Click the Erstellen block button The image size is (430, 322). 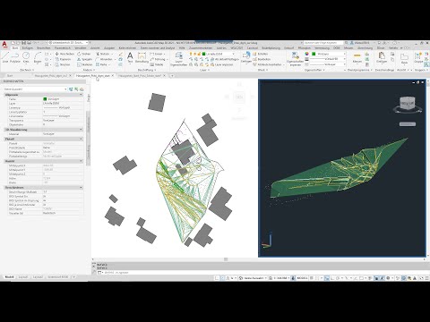[260, 54]
